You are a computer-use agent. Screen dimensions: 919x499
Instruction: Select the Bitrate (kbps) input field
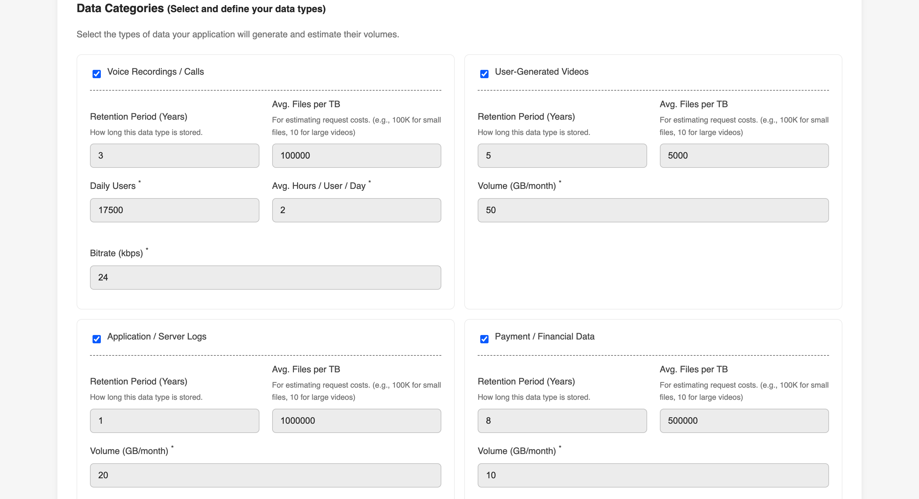point(265,278)
